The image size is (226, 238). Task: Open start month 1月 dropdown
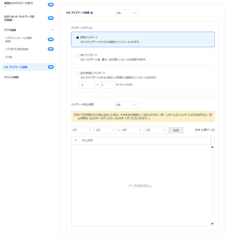click(82, 130)
